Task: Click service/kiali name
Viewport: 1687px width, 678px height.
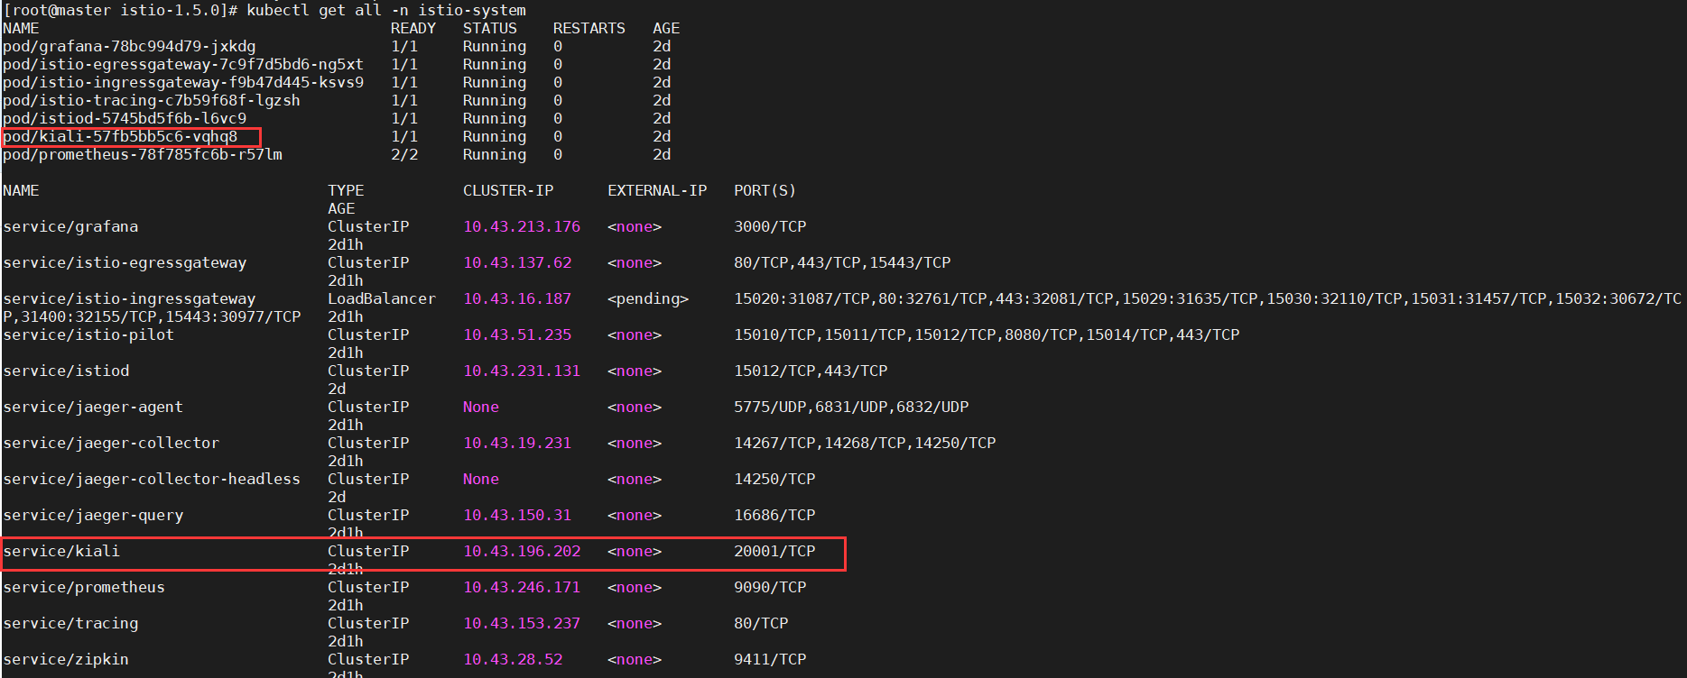Action: click(x=61, y=552)
